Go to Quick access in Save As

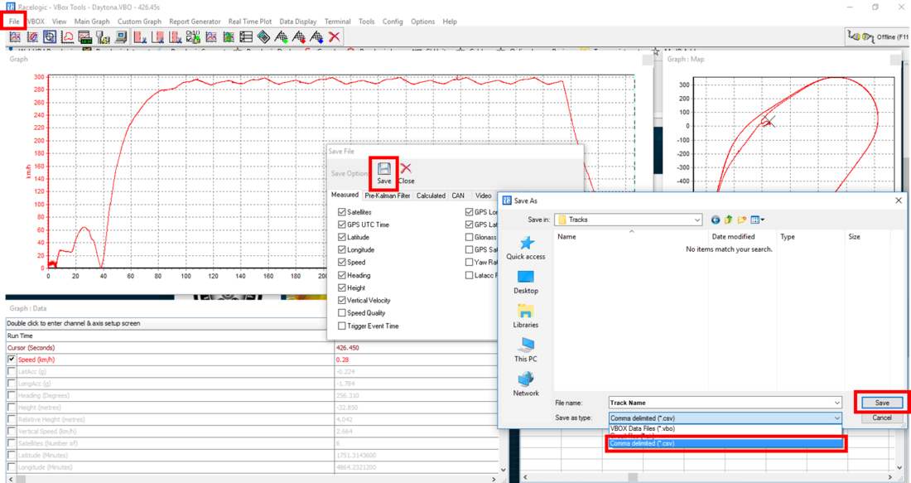click(x=526, y=248)
